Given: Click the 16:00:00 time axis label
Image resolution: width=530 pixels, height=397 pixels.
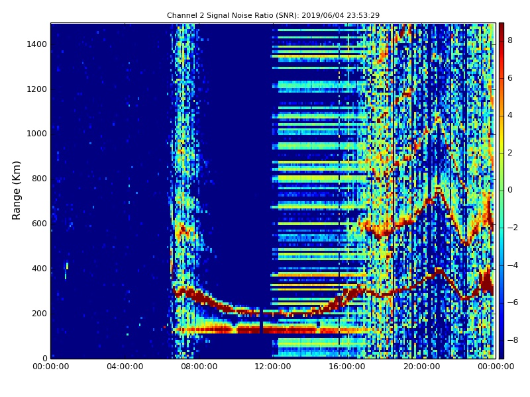Looking at the screenshot, I should (347, 367).
